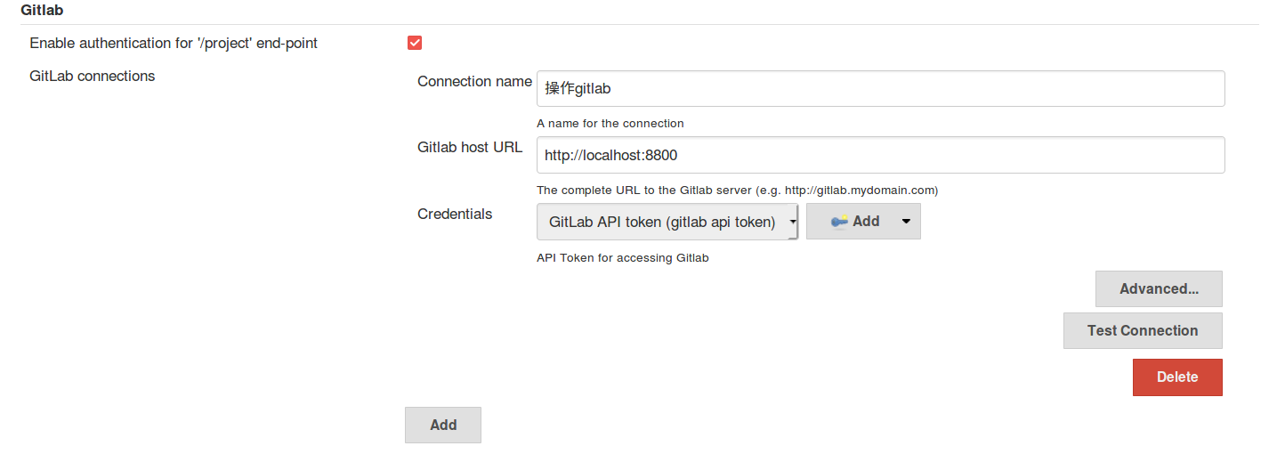Click the 'A name for the connection' help text
The height and width of the screenshot is (454, 1277).
[610, 124]
